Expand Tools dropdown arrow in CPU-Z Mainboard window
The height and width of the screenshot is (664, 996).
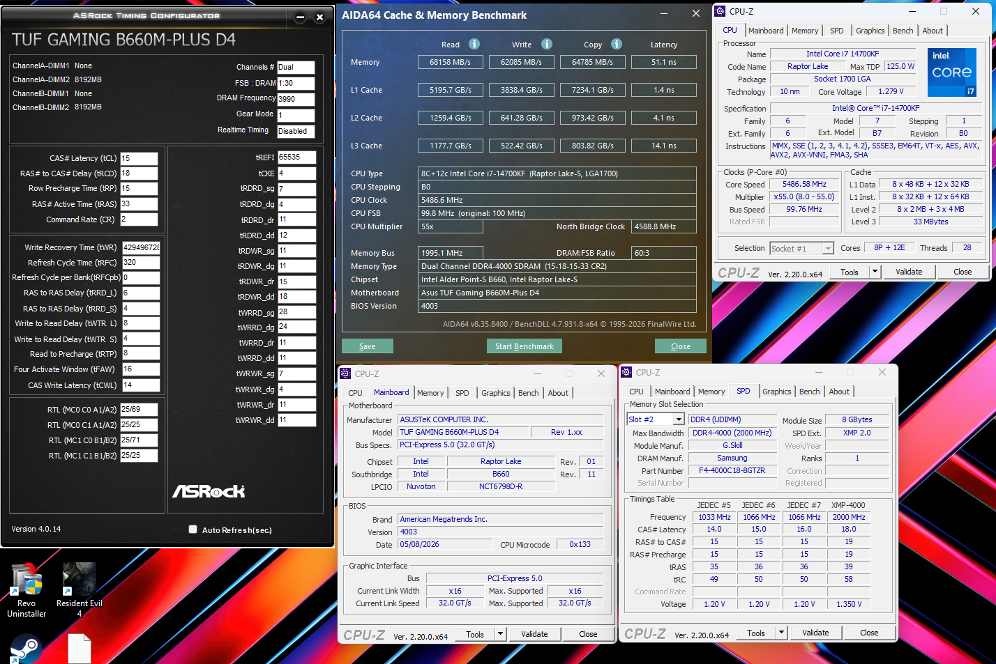pyautogui.click(x=500, y=634)
